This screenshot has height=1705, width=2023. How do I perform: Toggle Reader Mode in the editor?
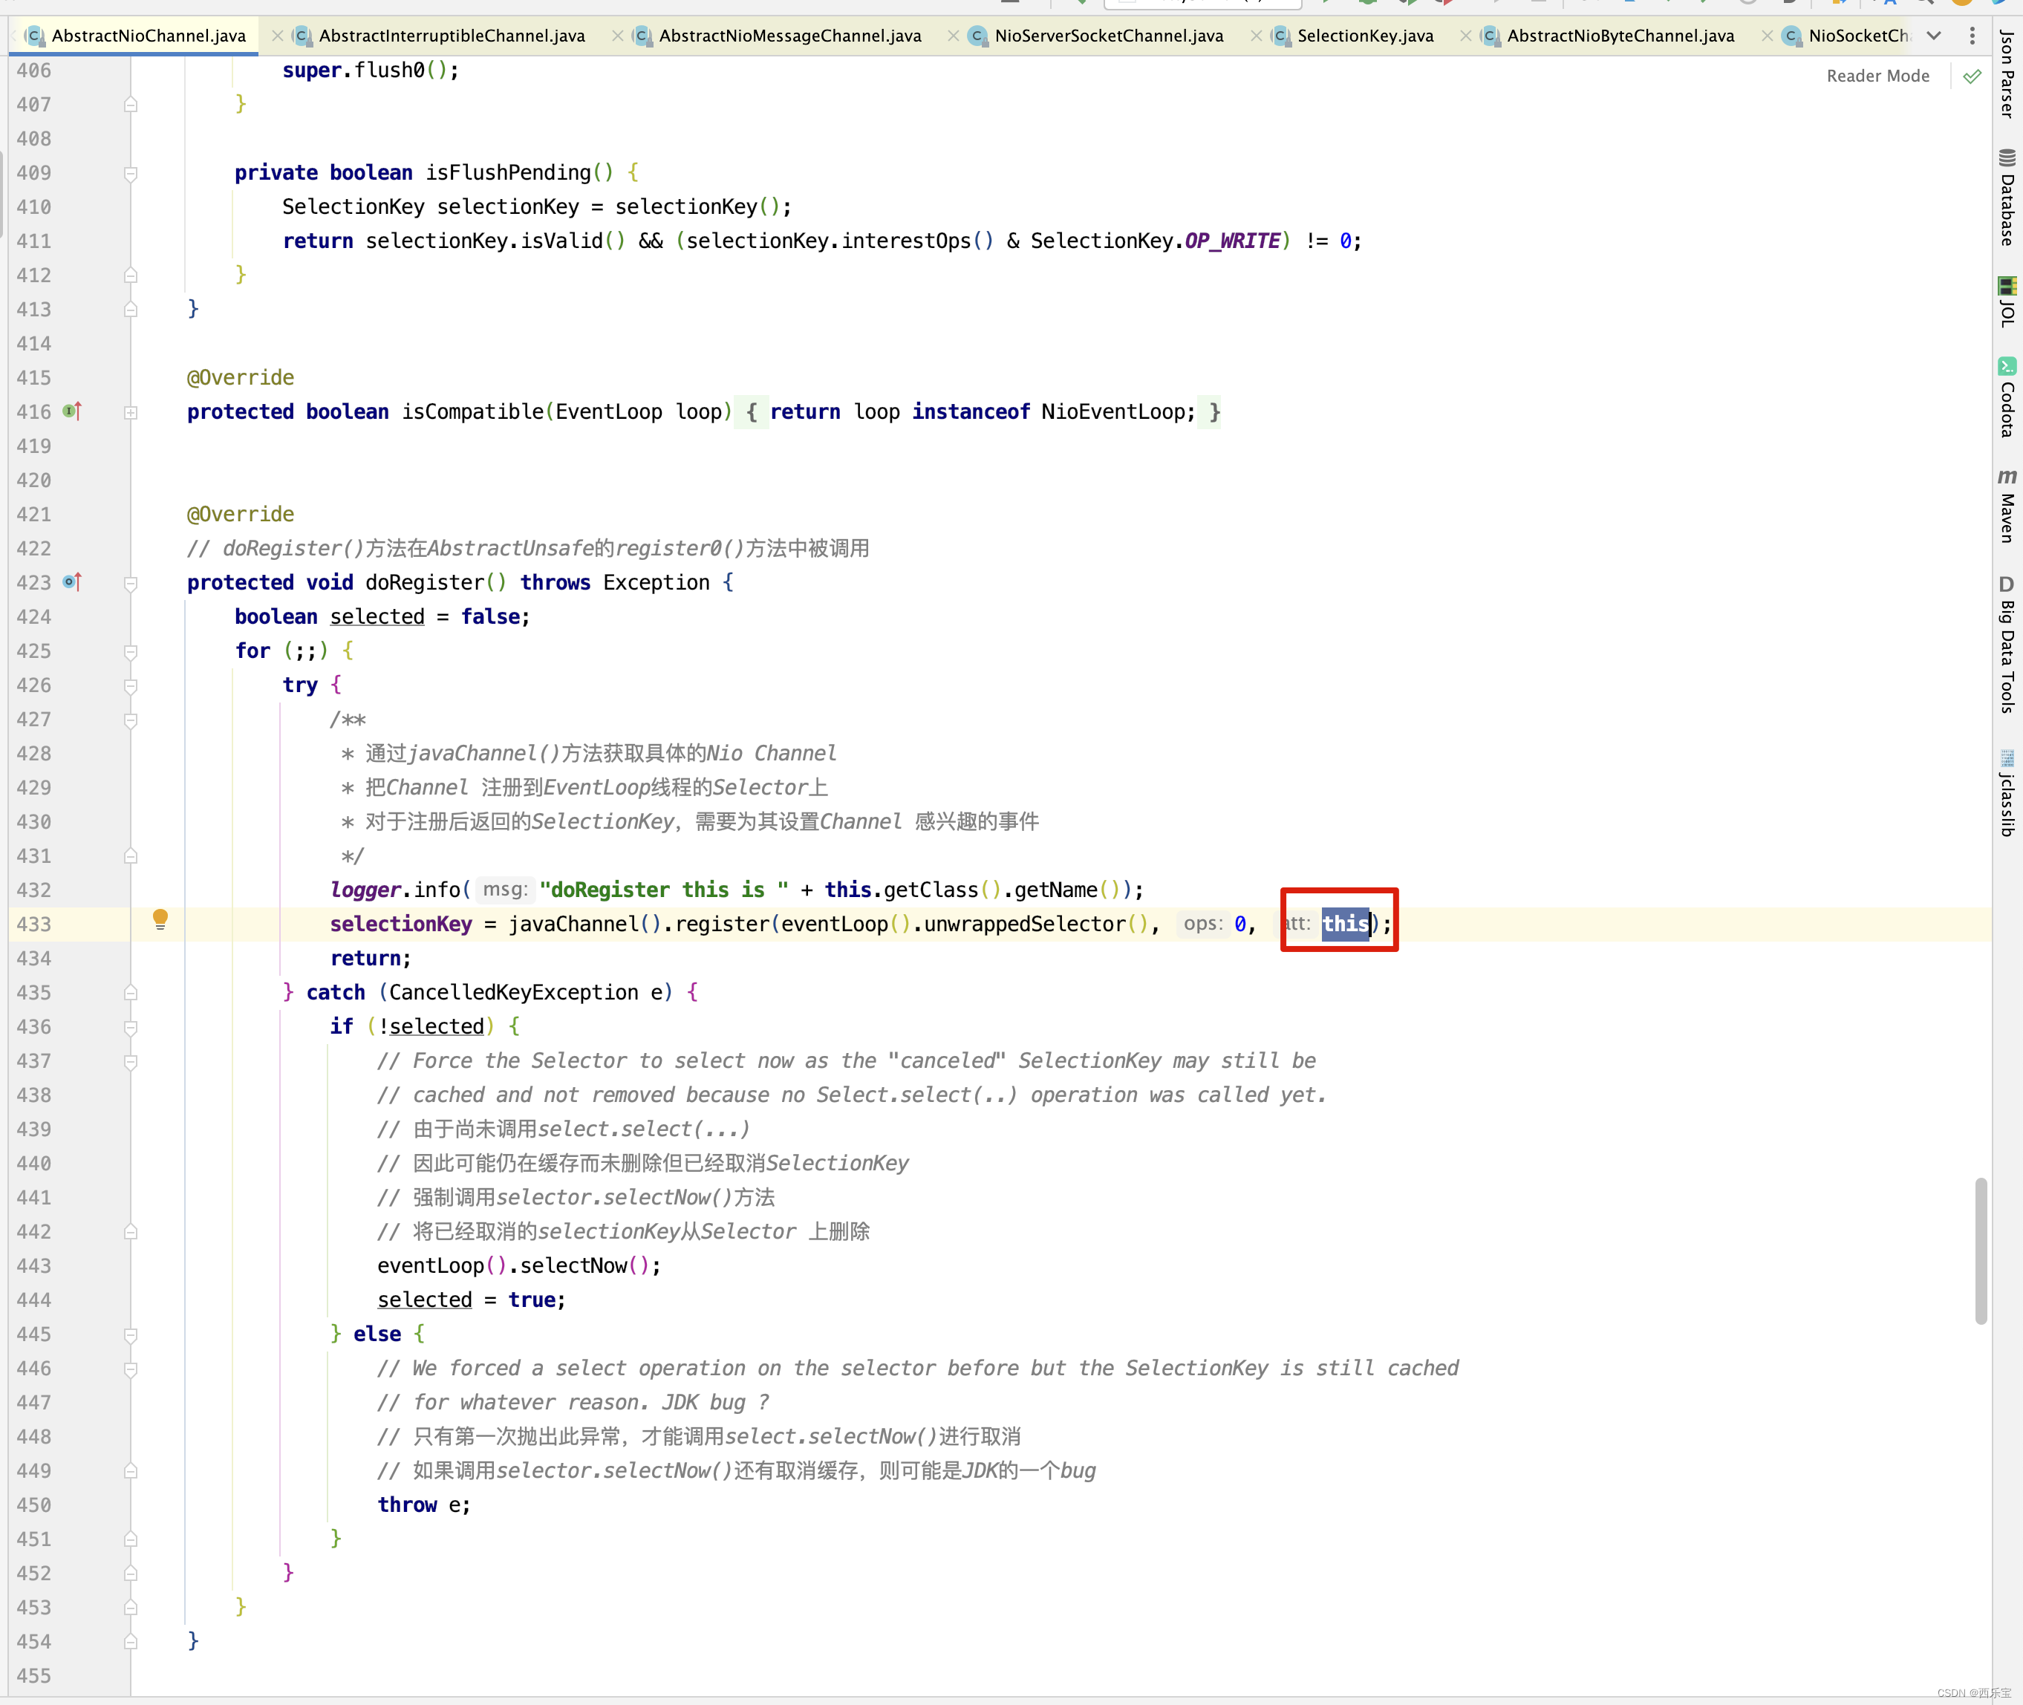1877,76
